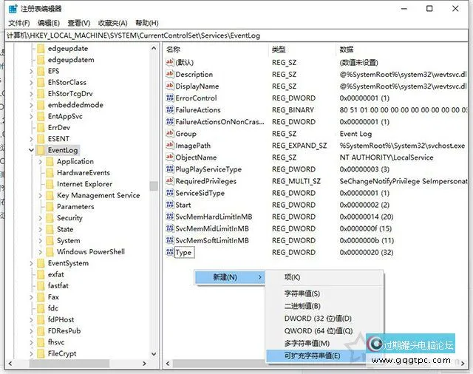
Task: Expand the Application subkey
Action: tap(41, 161)
